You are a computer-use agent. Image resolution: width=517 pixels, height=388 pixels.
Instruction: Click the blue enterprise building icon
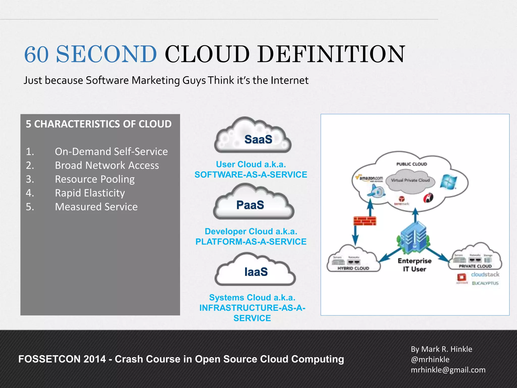413,238
